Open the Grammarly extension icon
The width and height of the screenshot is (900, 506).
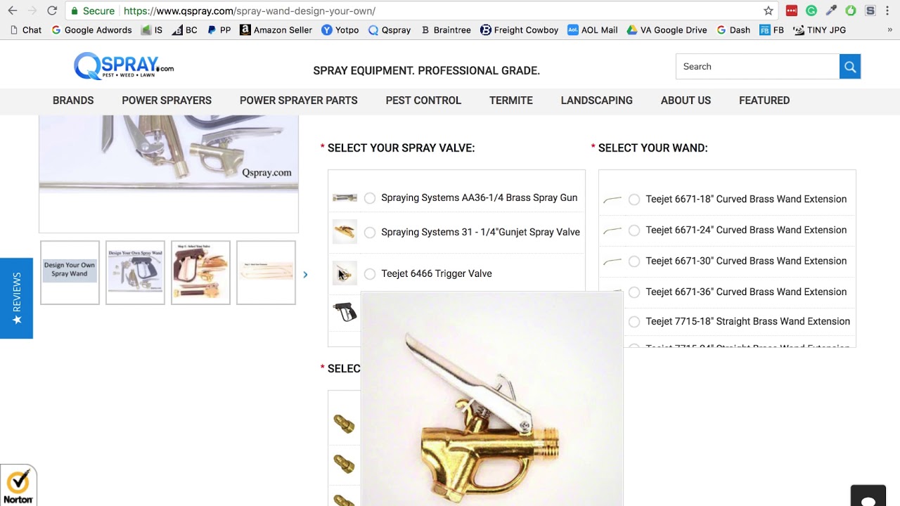pos(811,11)
